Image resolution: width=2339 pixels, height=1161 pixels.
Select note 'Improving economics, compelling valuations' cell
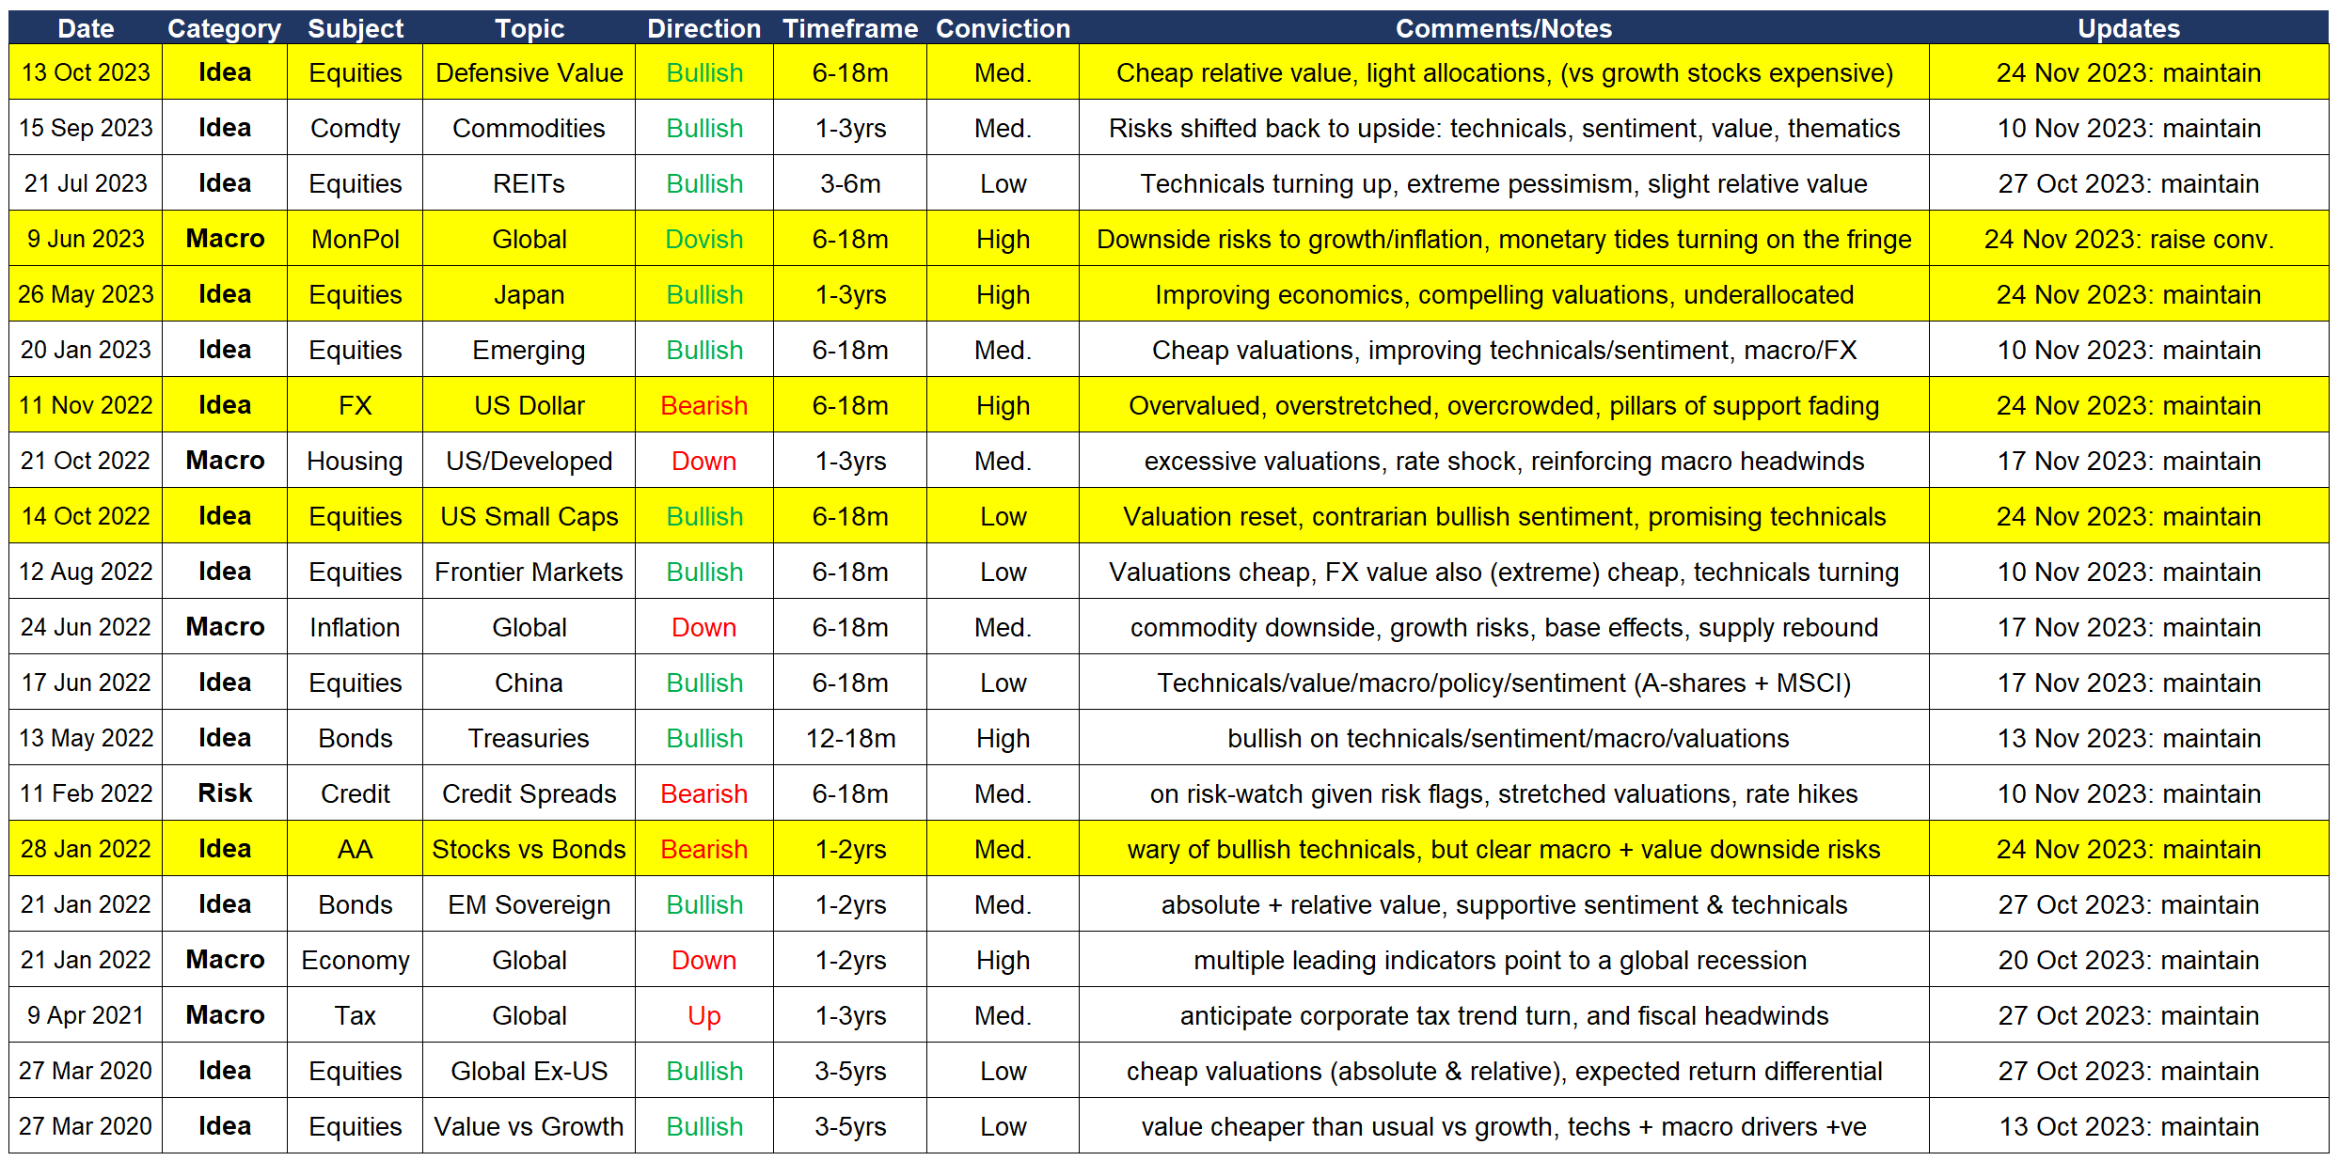pos(1504,294)
